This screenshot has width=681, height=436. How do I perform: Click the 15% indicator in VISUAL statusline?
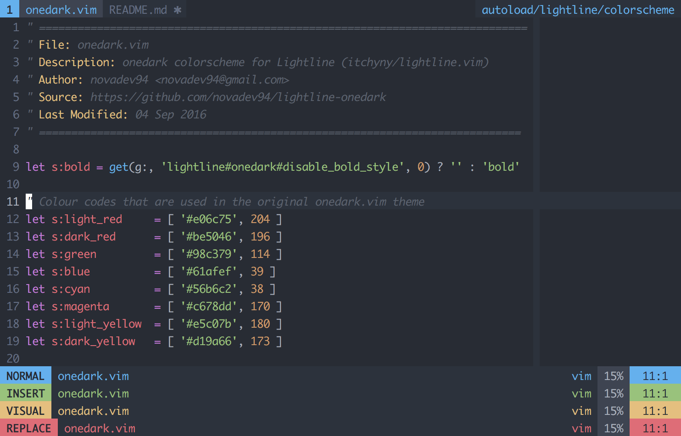(614, 411)
